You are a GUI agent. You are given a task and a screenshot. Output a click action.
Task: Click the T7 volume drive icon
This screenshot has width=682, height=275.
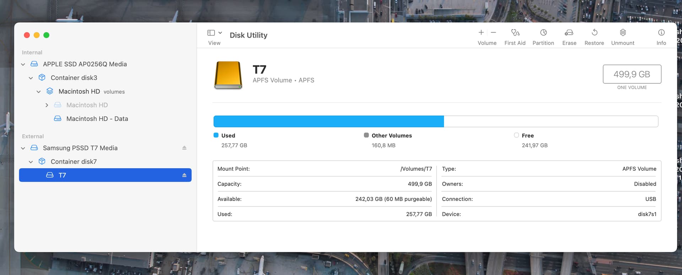pyautogui.click(x=50, y=175)
